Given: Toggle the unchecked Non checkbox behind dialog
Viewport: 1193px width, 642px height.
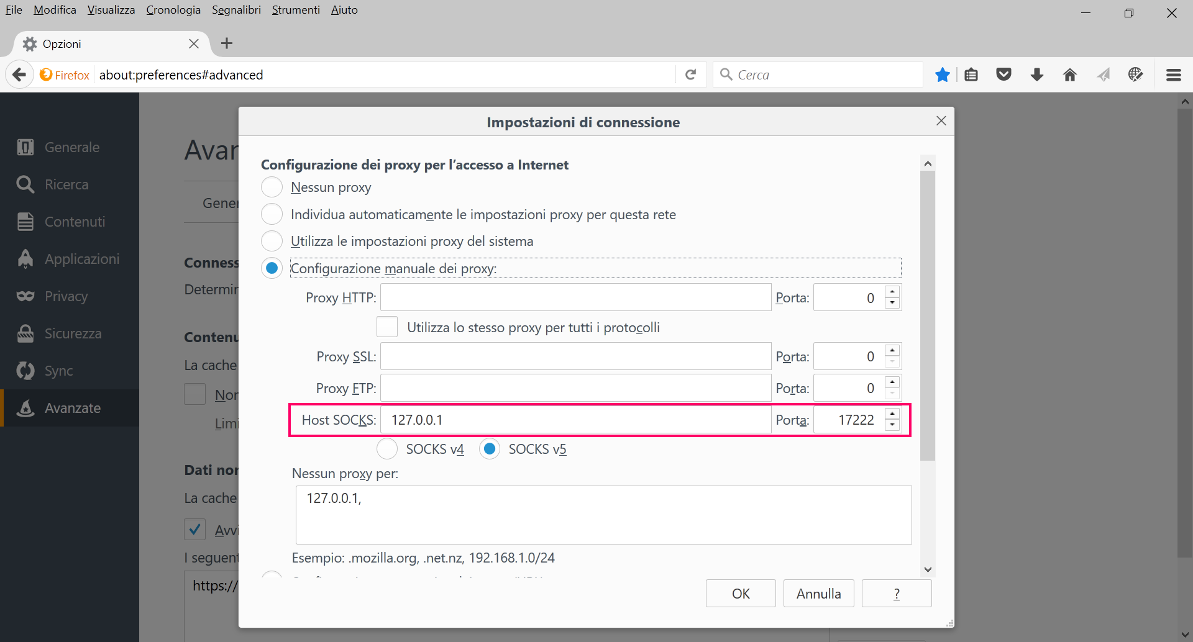Looking at the screenshot, I should 195,394.
